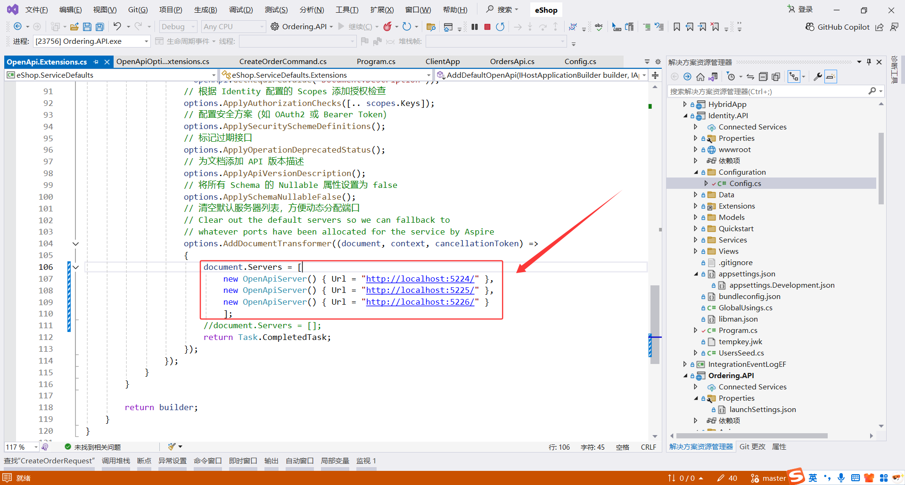Collapse the Ordering.API project node
The height and width of the screenshot is (485, 905).
[x=685, y=375]
